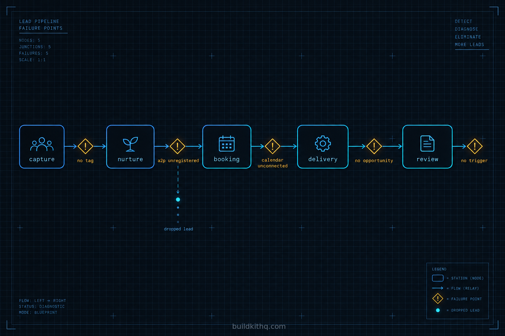Select the 'nurture' label text
This screenshot has height=336, width=505.
pos(130,159)
